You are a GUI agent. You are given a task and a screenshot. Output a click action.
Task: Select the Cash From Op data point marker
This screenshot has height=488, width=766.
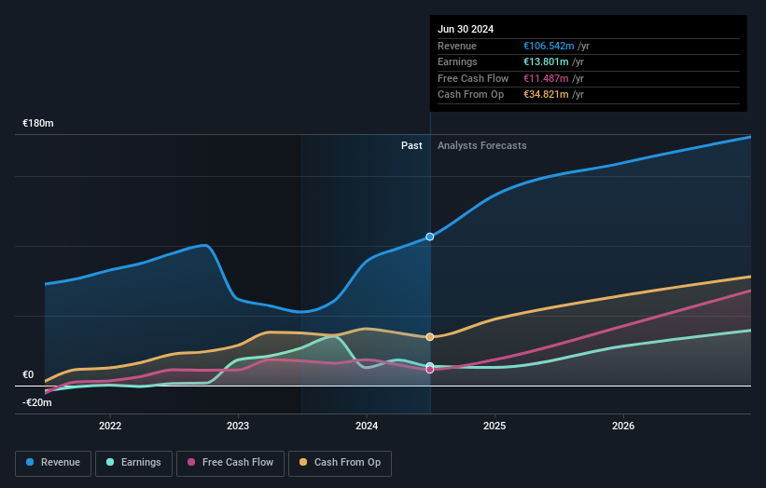click(430, 337)
